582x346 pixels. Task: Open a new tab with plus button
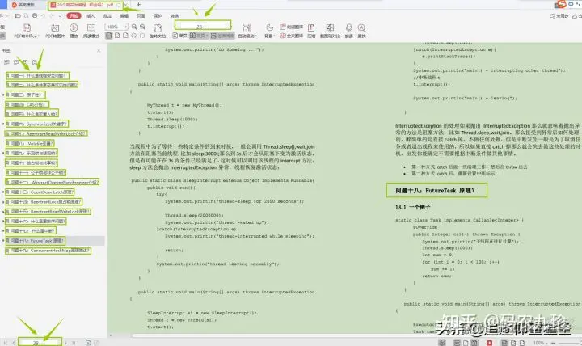pyautogui.click(x=138, y=5)
